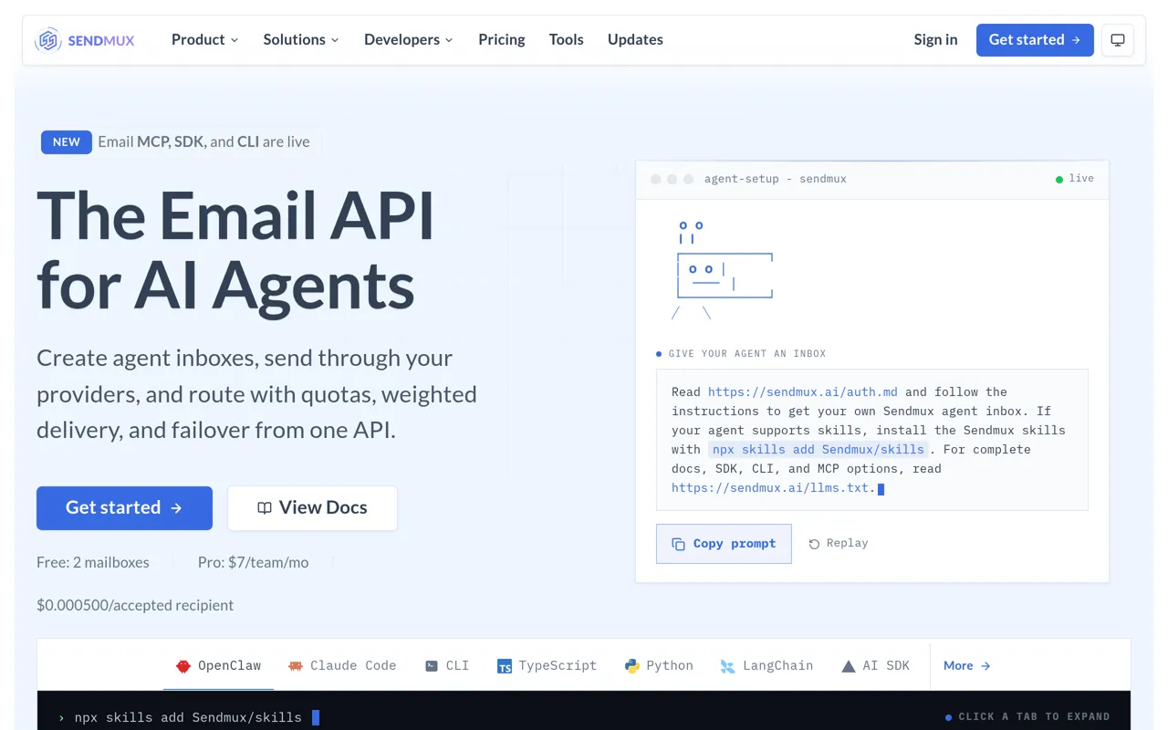The height and width of the screenshot is (730, 1168).
Task: Click the book icon in View Docs
Action: [x=265, y=508]
